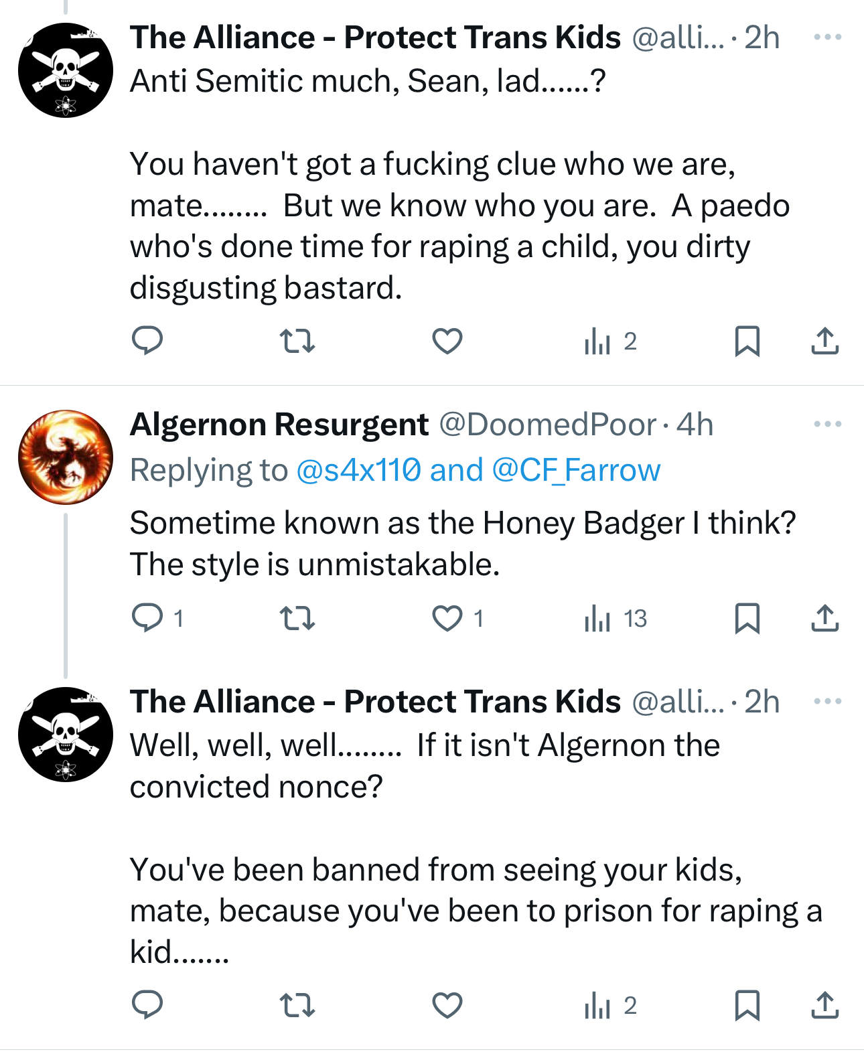Like Algernon Resurgent's Honey Badger tweet

pyautogui.click(x=447, y=617)
